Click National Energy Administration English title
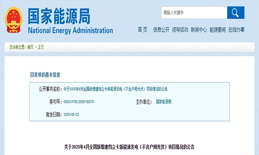Viewport: 259px width, 155px height. pyautogui.click(x=70, y=31)
